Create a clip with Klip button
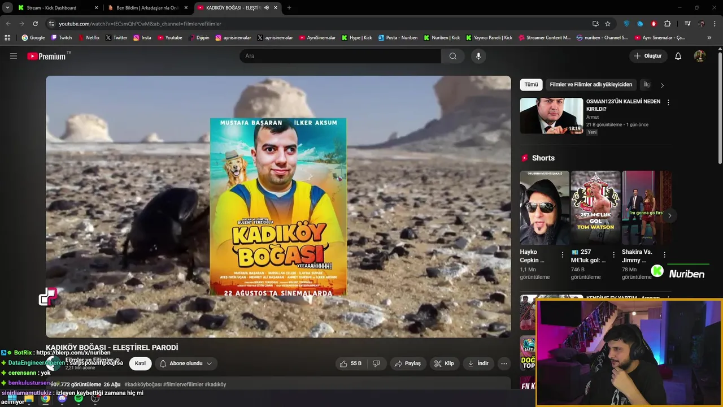This screenshot has width=723, height=407. pyautogui.click(x=445, y=363)
